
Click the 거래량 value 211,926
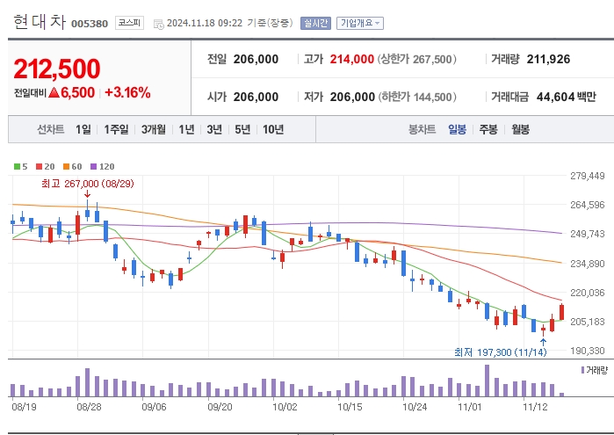pos(548,59)
